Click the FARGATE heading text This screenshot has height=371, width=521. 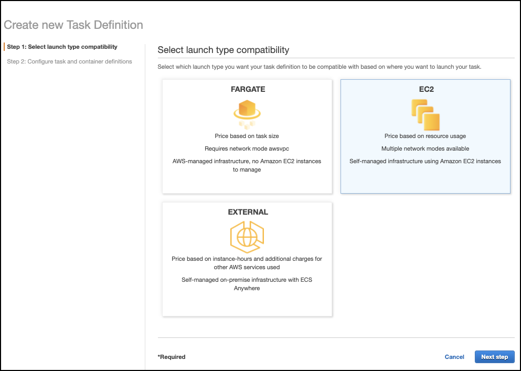point(248,89)
